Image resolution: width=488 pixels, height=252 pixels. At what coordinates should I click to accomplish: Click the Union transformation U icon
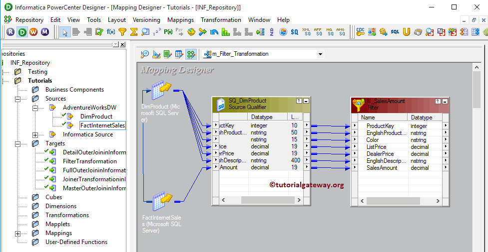pos(406,32)
